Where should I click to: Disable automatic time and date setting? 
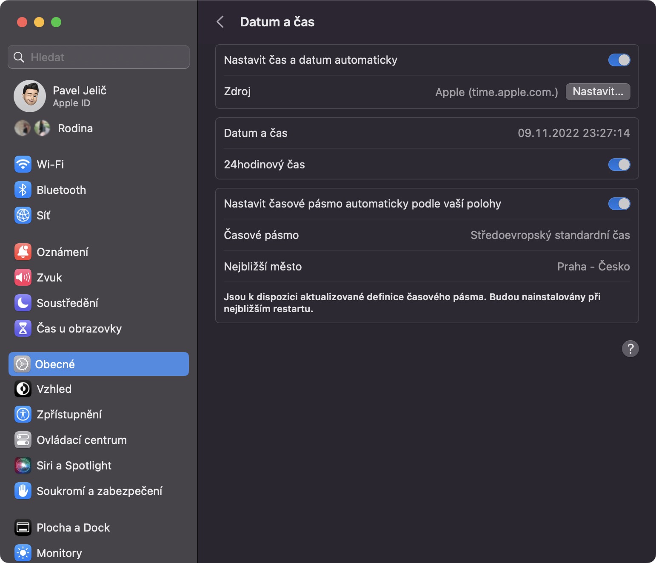tap(619, 60)
